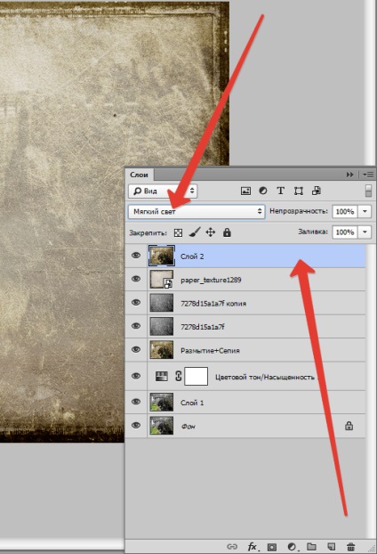377x554 pixels.
Task: Click the lock position move icon
Action: point(211,232)
